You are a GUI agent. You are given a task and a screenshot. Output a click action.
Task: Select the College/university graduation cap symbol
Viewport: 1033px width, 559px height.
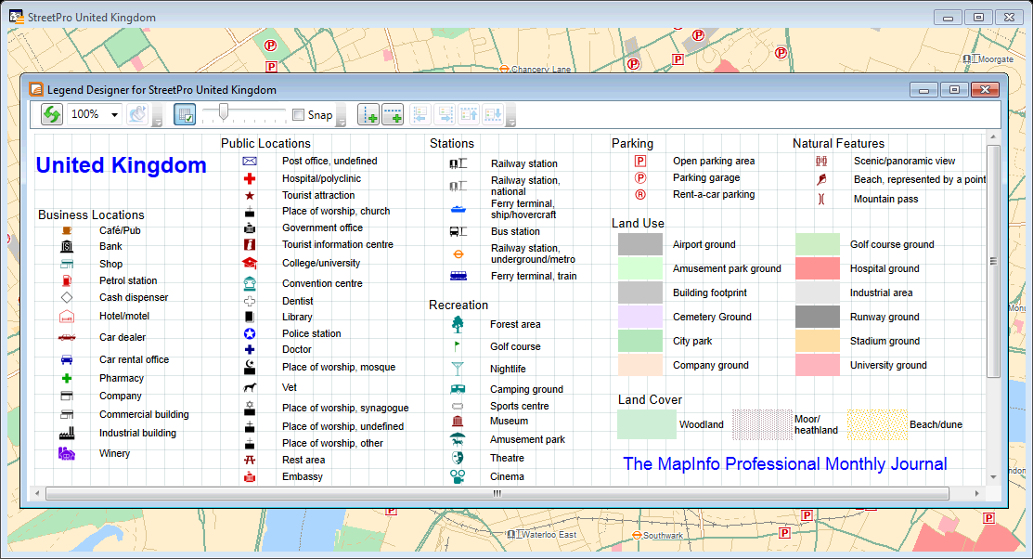click(249, 263)
